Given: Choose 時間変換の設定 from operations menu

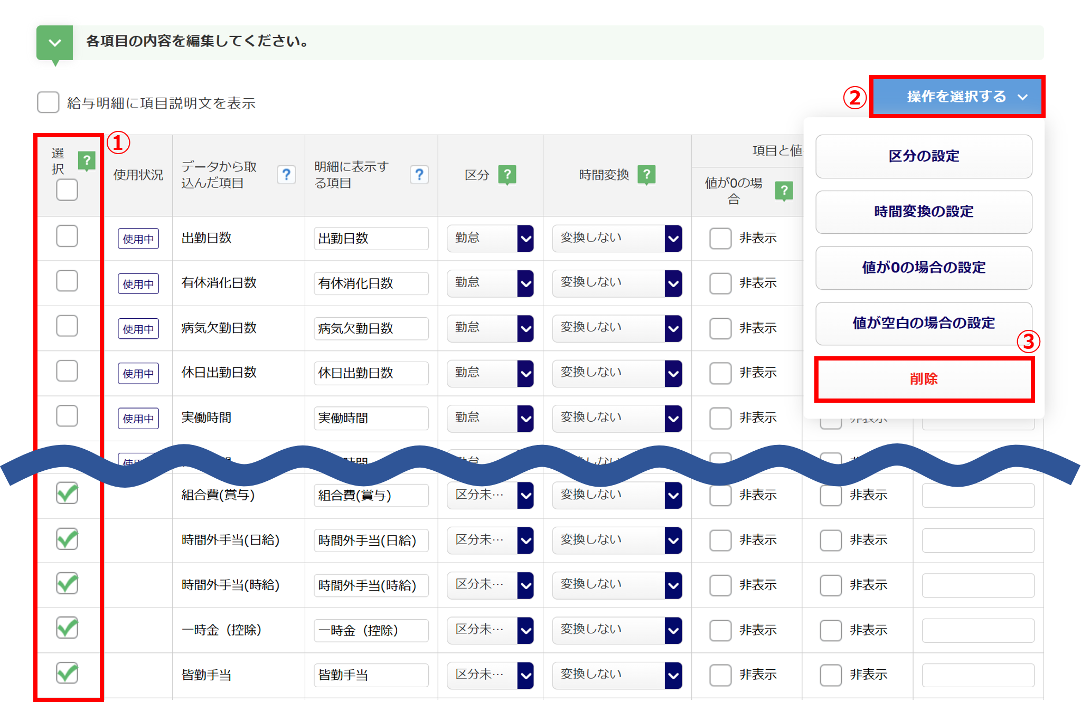Looking at the screenshot, I should click(x=923, y=212).
